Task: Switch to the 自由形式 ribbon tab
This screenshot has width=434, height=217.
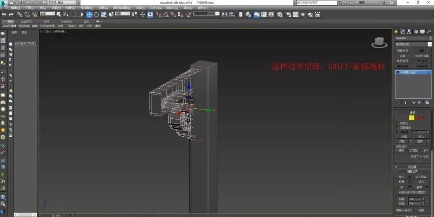Action: tap(27, 21)
